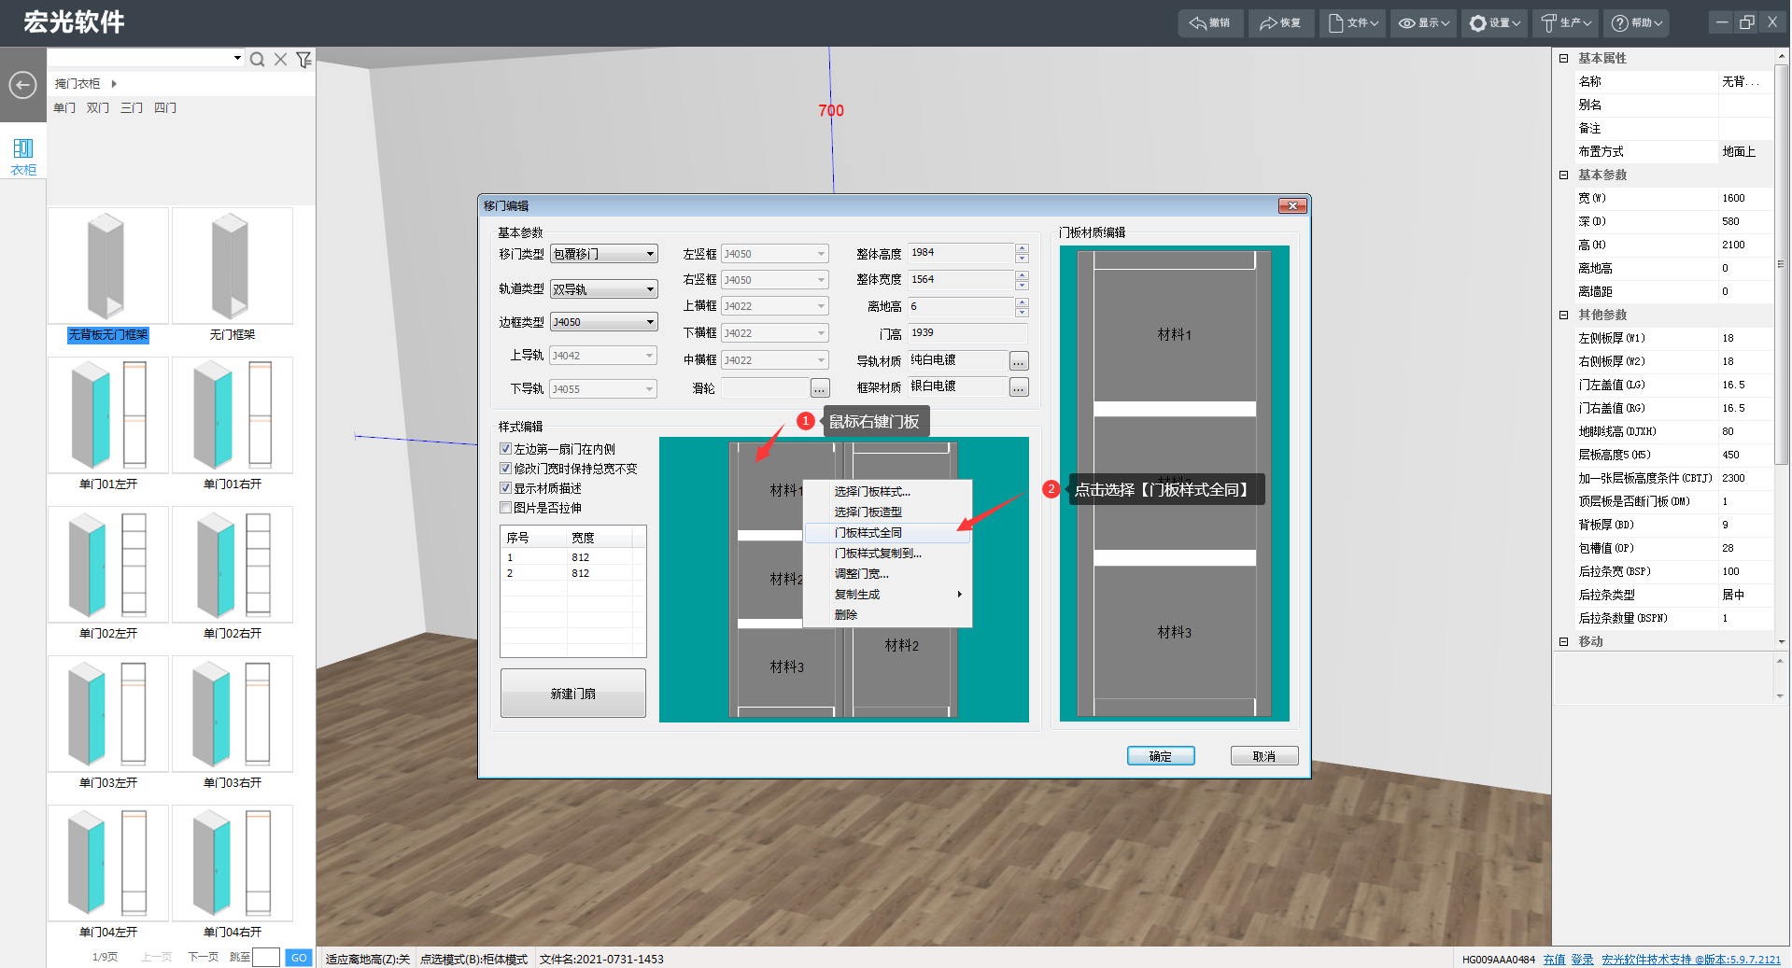Open 边框类型 J4050 dropdown
1792x968 pixels.
604,322
